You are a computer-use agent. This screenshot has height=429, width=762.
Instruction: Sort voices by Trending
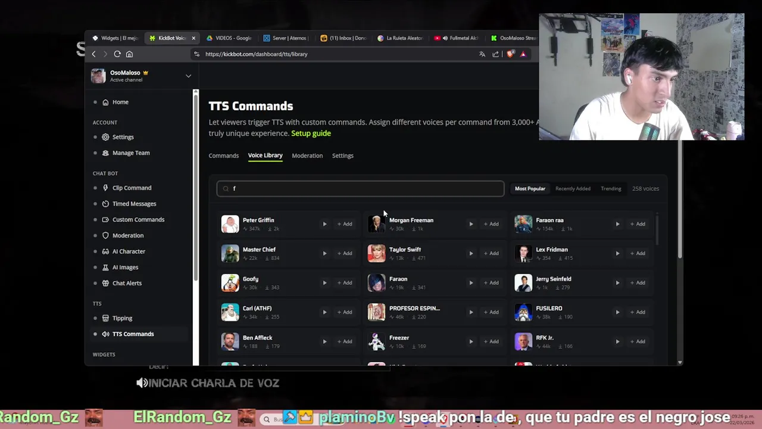point(611,188)
